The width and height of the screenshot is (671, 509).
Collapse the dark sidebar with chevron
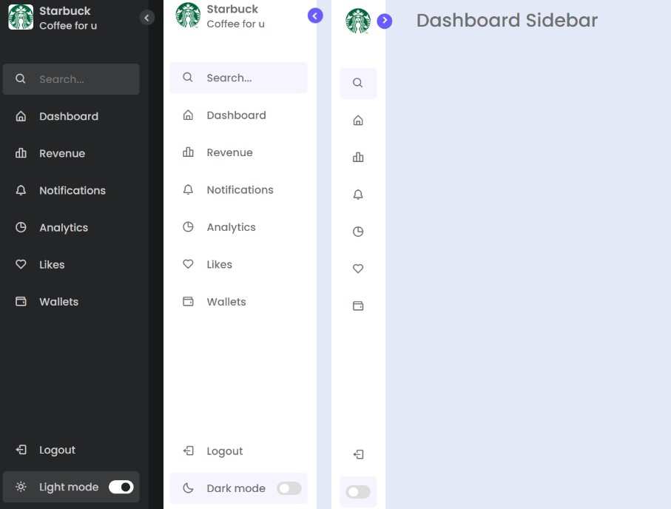tap(147, 18)
